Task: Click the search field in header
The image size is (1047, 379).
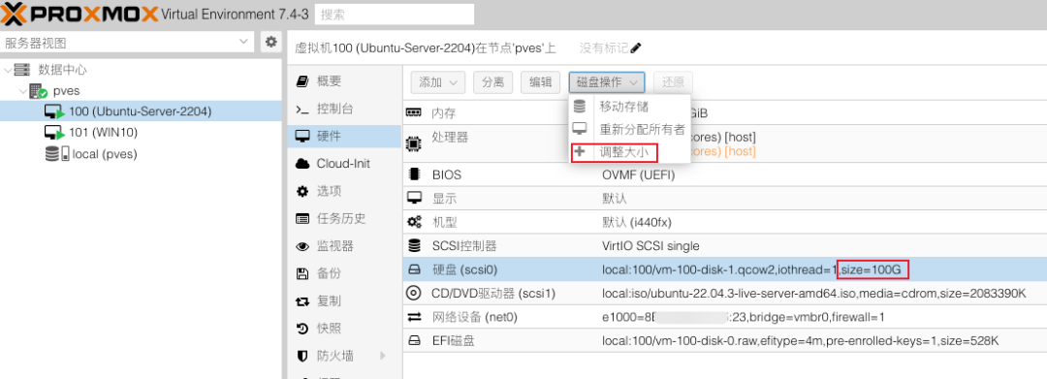Action: (x=394, y=14)
